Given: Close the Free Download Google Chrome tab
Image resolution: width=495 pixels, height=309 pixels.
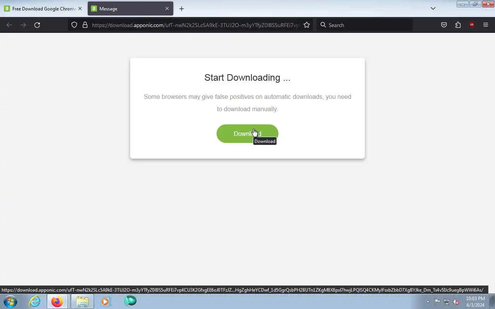Looking at the screenshot, I should tap(80, 8).
